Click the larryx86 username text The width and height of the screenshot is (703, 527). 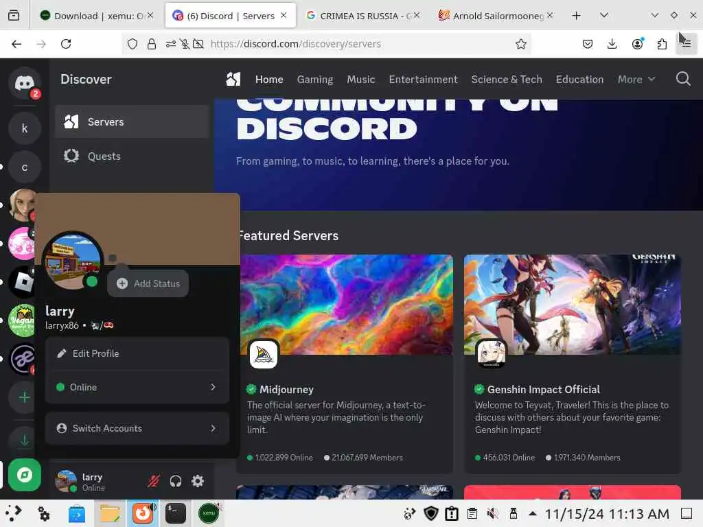62,325
